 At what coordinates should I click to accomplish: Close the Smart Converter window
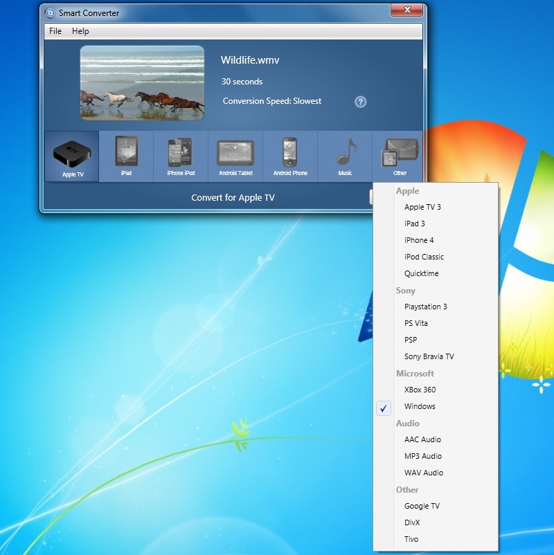[x=406, y=10]
